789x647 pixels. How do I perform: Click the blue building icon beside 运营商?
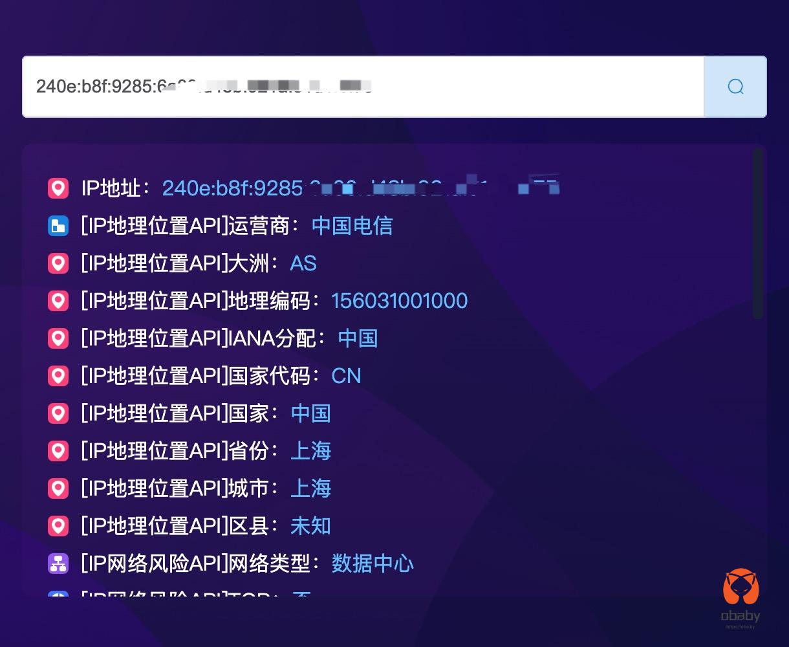[58, 225]
